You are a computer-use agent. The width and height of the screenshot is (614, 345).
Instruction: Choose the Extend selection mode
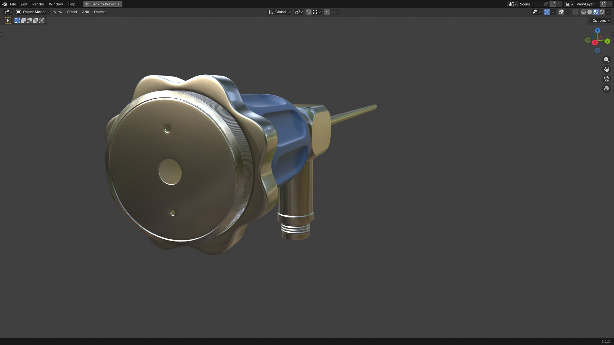pos(23,20)
